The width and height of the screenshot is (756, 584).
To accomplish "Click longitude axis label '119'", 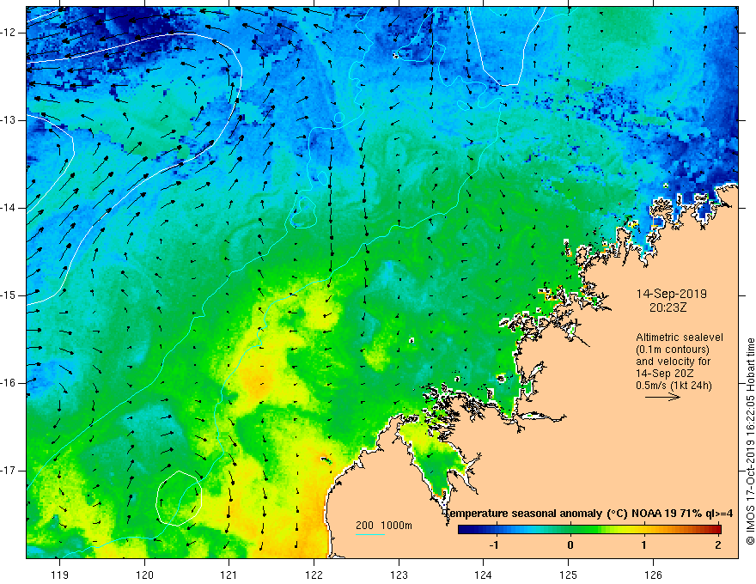I will point(60,575).
